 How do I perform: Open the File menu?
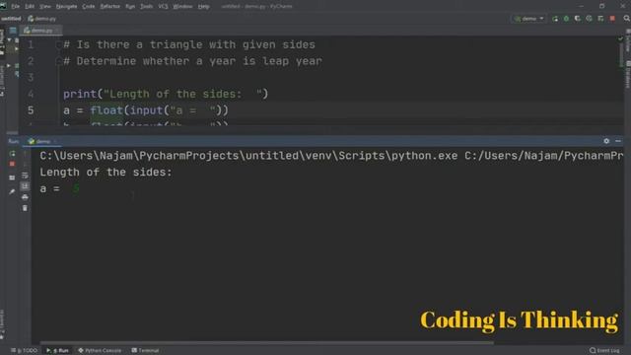tap(16, 7)
